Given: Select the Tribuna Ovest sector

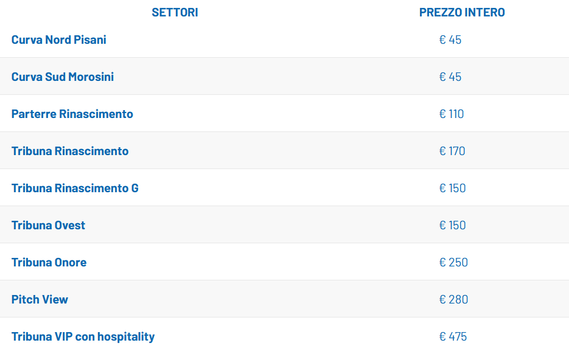Looking at the screenshot, I should (49, 225).
